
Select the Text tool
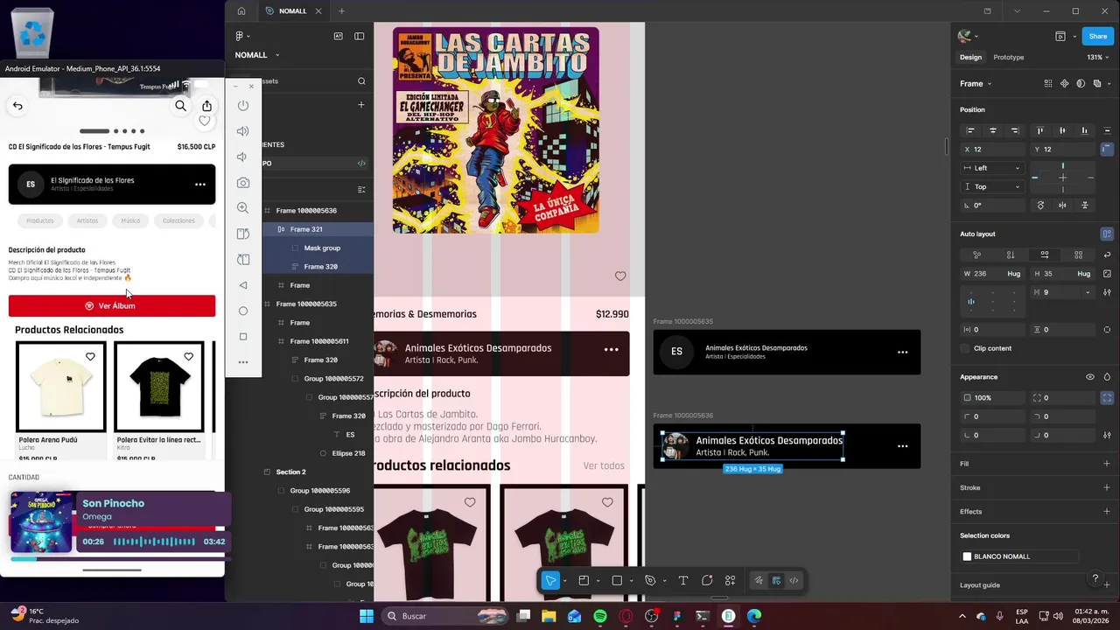(x=683, y=580)
